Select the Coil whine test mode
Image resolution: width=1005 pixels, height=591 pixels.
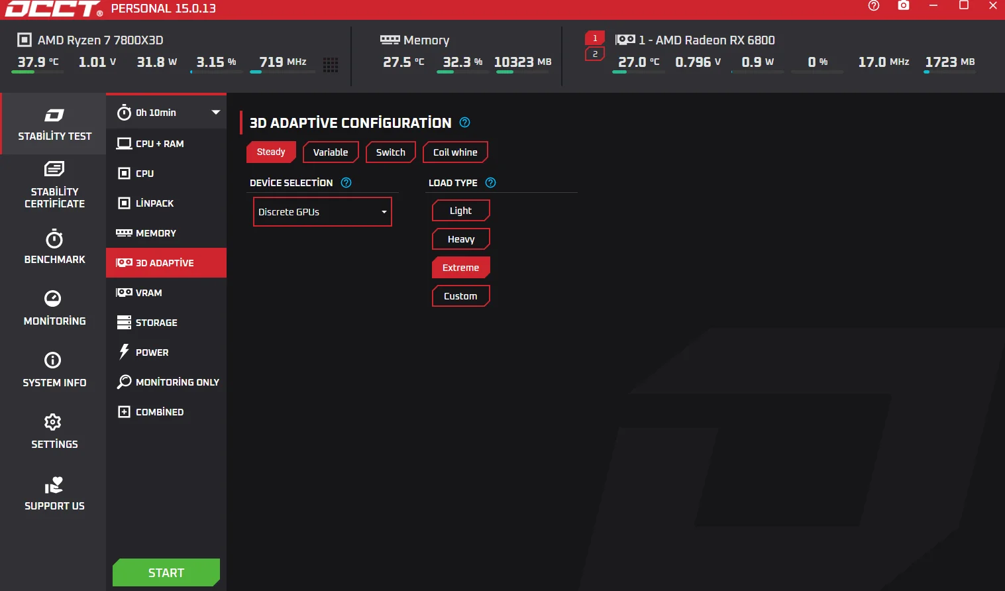click(x=455, y=152)
